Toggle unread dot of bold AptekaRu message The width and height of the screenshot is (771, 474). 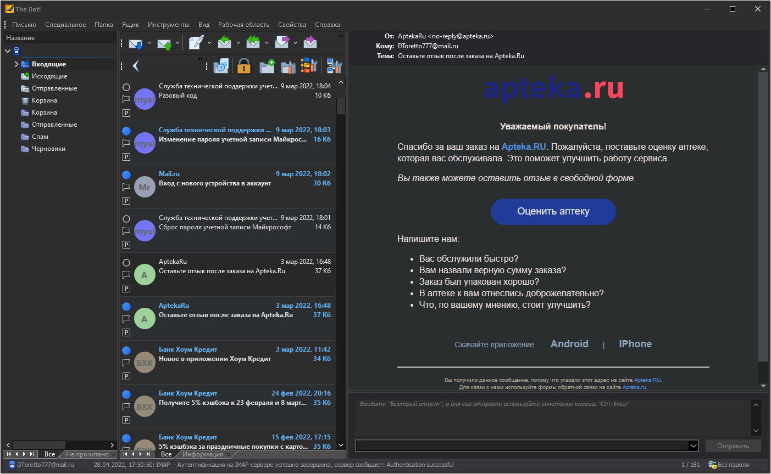(x=126, y=307)
